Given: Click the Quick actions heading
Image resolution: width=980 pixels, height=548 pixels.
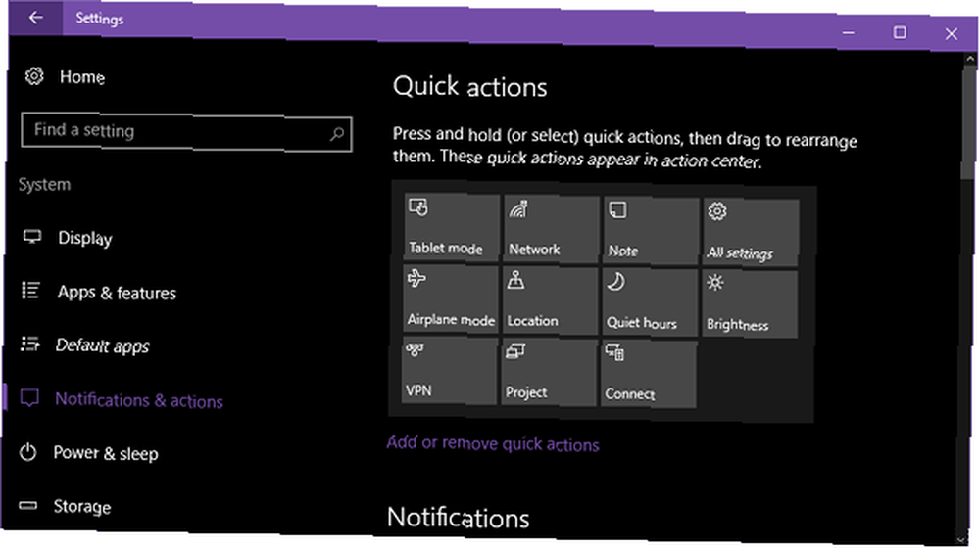Looking at the screenshot, I should [x=470, y=87].
